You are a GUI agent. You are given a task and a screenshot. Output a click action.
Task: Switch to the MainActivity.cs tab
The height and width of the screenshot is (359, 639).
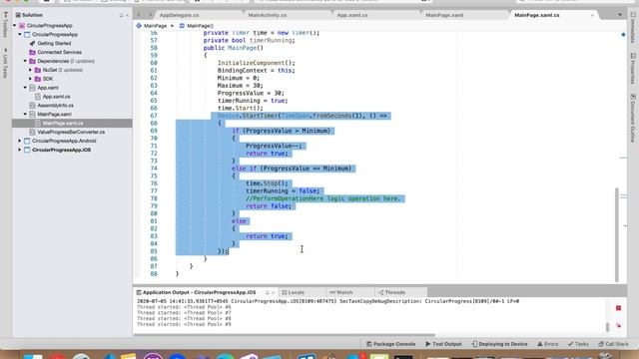(x=268, y=15)
